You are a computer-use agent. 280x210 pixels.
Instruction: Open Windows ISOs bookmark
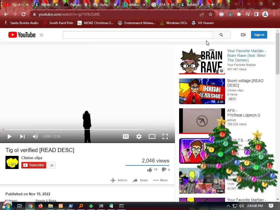pyautogui.click(x=173, y=23)
